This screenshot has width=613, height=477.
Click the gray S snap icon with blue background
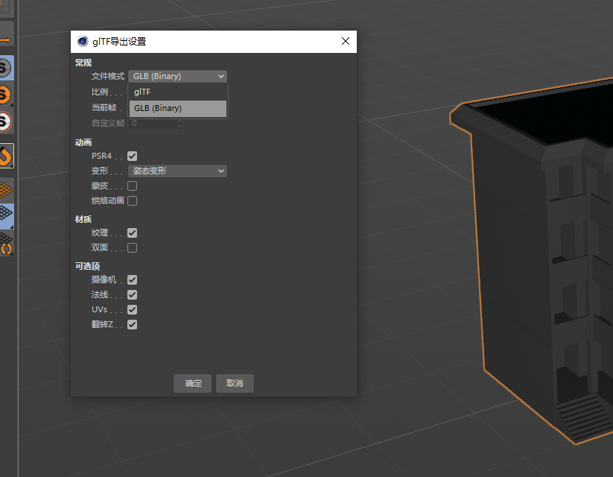6,69
